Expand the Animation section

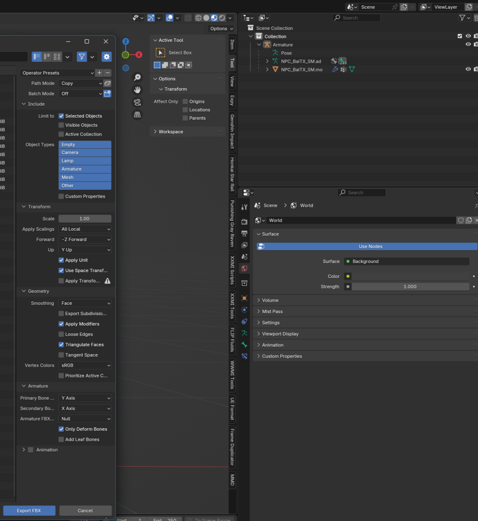coord(24,450)
